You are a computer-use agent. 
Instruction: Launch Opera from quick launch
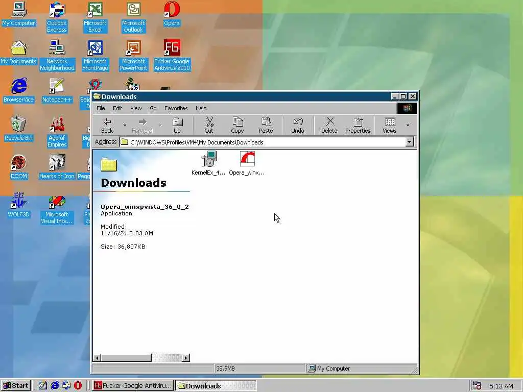point(78,386)
